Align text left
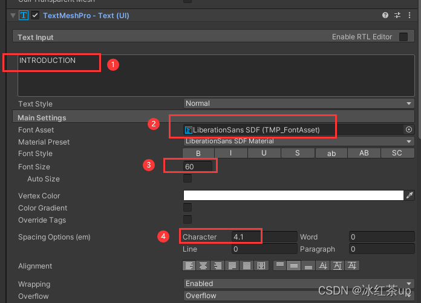Screen dimensions: 421x303 tap(189, 266)
